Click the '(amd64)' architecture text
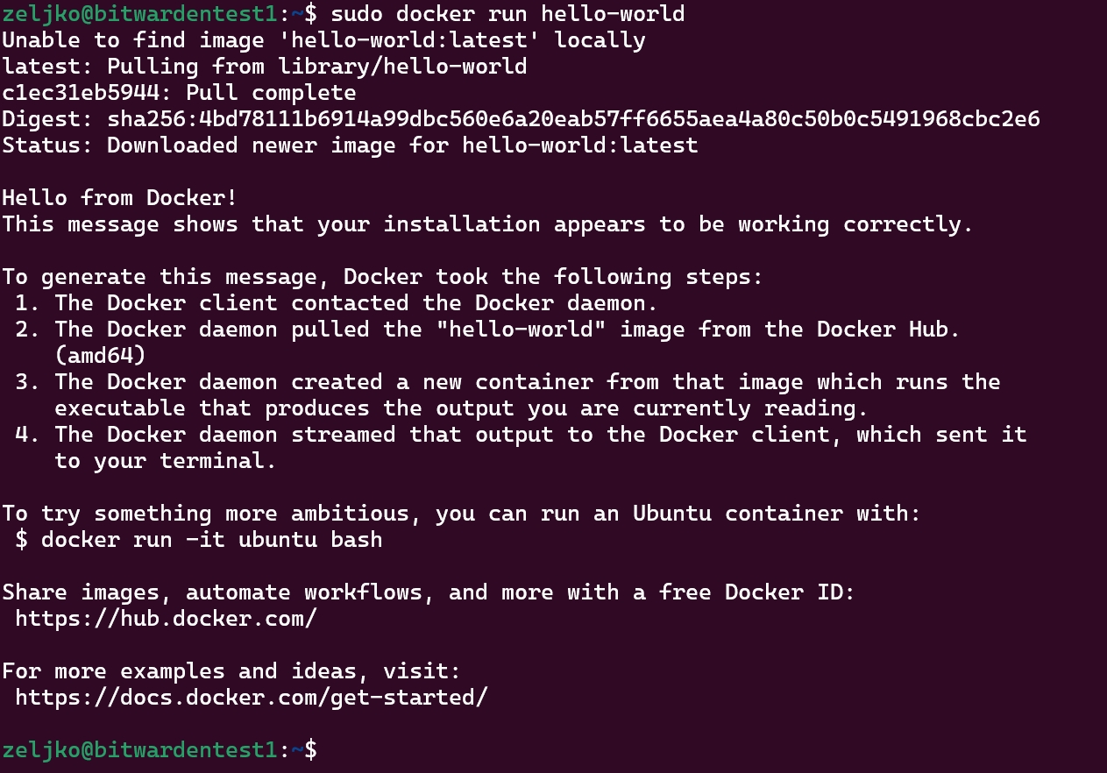The image size is (1107, 773). click(100, 356)
